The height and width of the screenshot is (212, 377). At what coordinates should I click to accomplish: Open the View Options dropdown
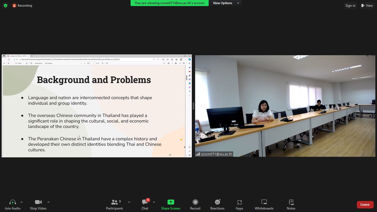coord(225,3)
